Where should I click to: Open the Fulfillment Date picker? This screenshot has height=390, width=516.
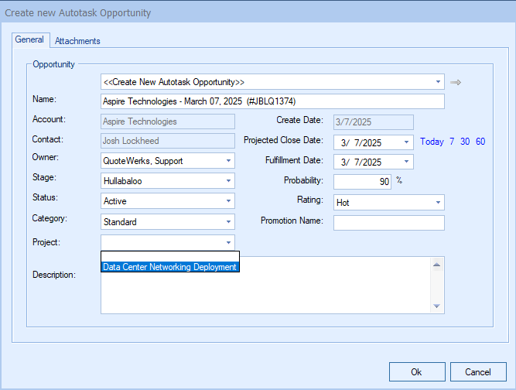(407, 162)
